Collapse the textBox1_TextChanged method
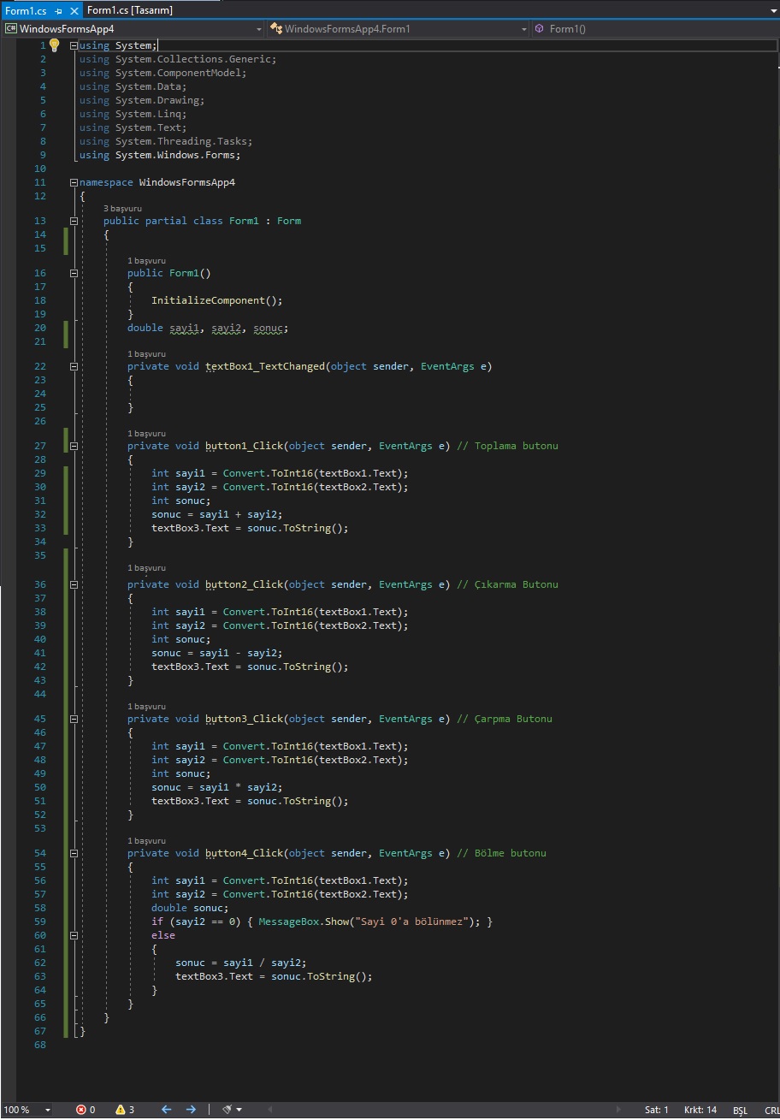 pyautogui.click(x=74, y=366)
